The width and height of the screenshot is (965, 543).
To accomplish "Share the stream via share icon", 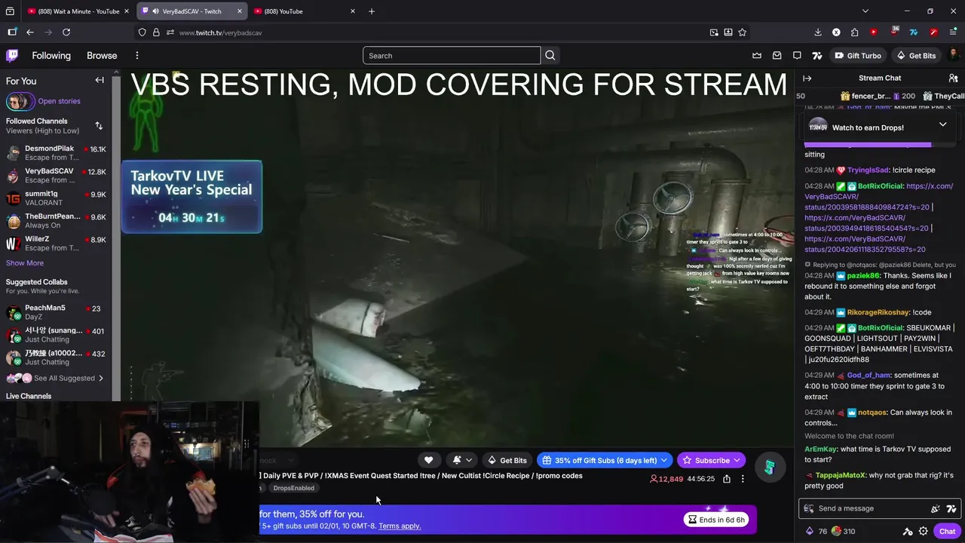I will click(727, 479).
